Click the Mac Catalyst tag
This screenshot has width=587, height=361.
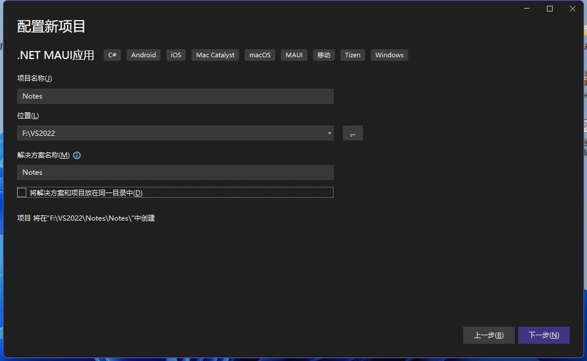216,55
